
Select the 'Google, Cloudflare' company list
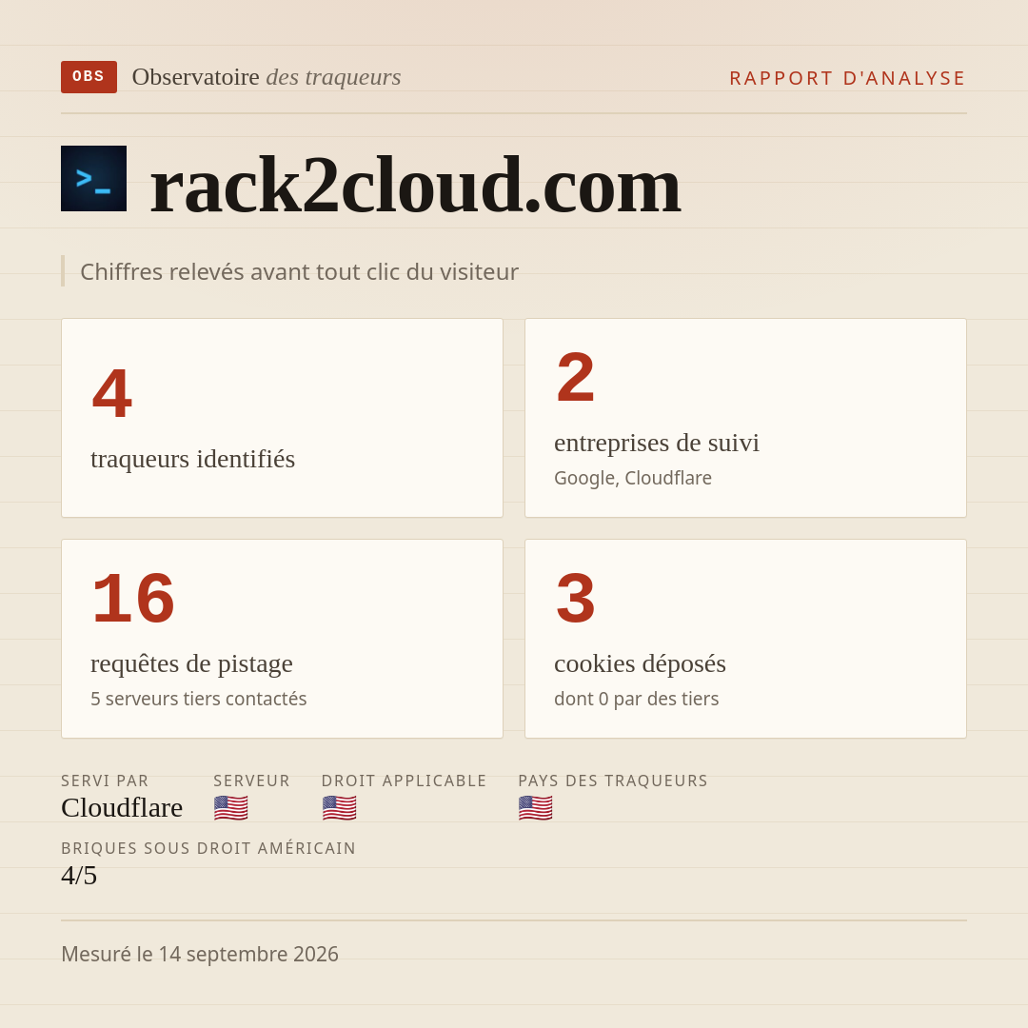point(633,478)
